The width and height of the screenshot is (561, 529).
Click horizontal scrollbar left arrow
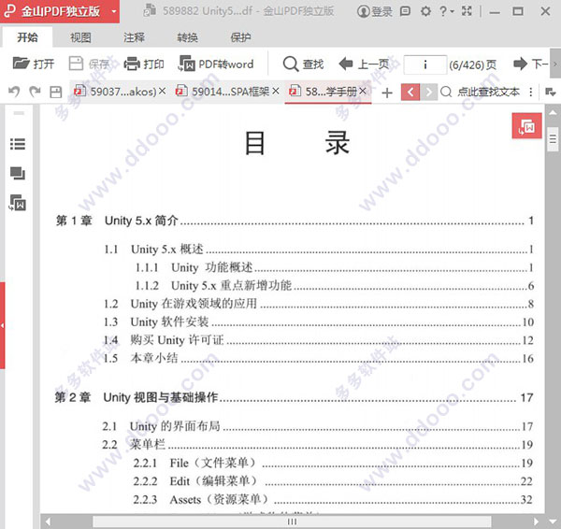(x=48, y=522)
